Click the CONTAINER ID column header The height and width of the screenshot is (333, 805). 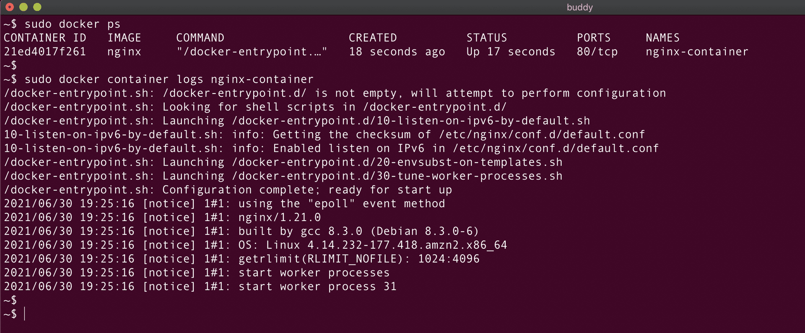[45, 38]
